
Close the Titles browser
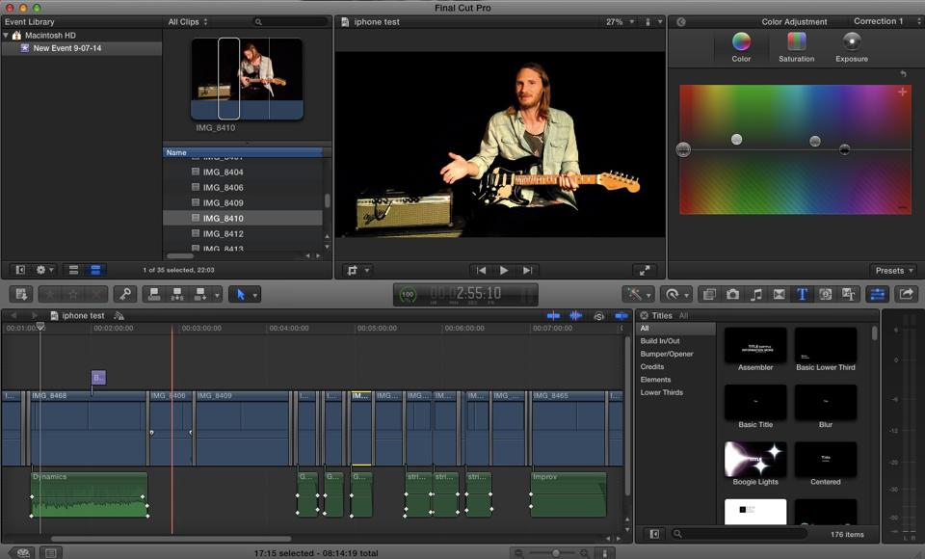click(x=645, y=316)
